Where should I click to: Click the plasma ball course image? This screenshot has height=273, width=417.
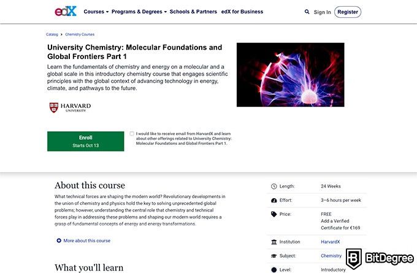(x=291, y=75)
